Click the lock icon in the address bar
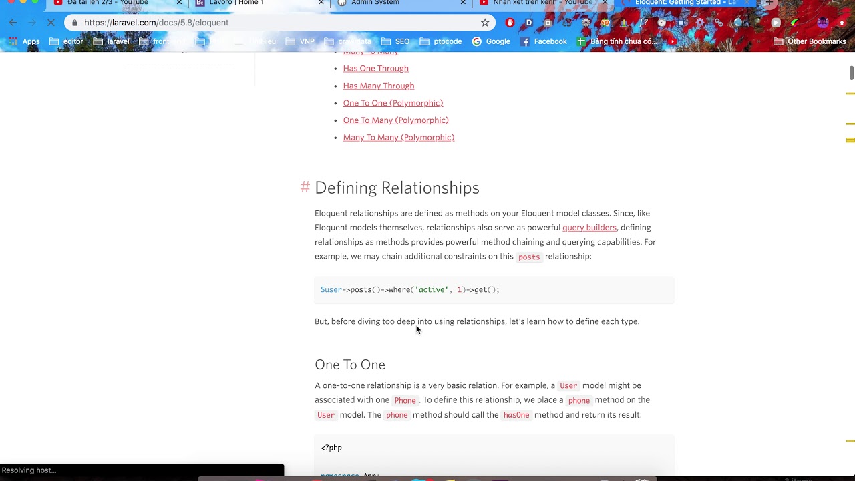This screenshot has width=855, height=481. point(75,23)
